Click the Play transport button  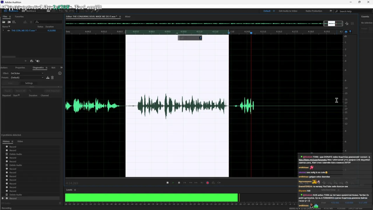pos(173,183)
